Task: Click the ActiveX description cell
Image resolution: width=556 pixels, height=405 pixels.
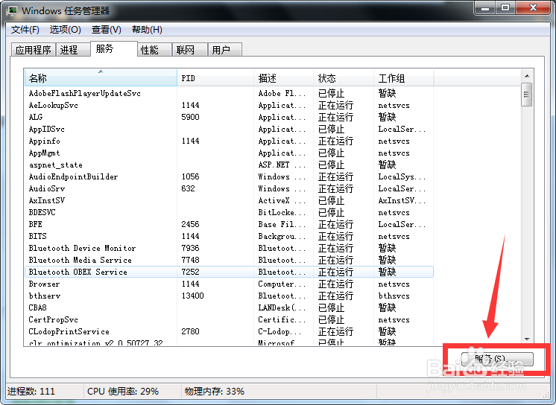Action: (282, 200)
